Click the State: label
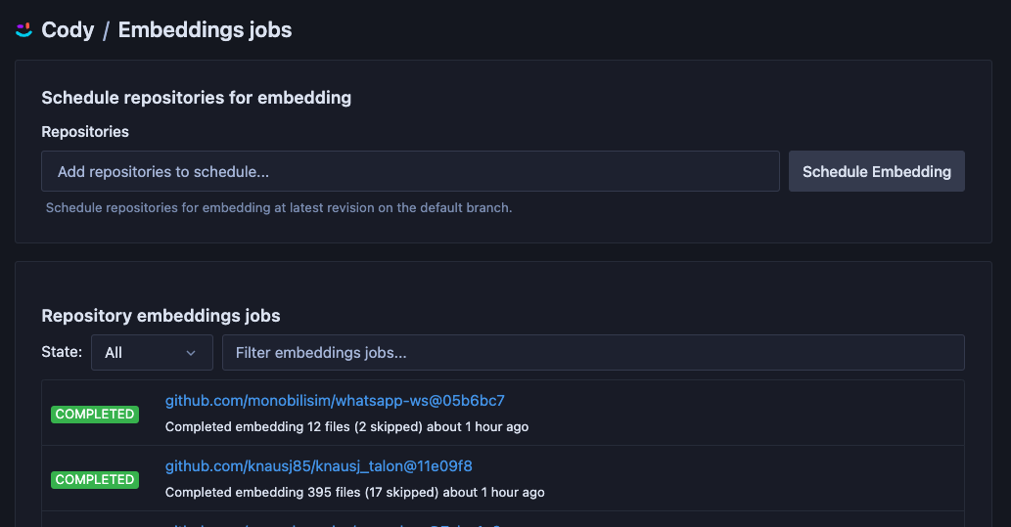1011x527 pixels. point(62,352)
